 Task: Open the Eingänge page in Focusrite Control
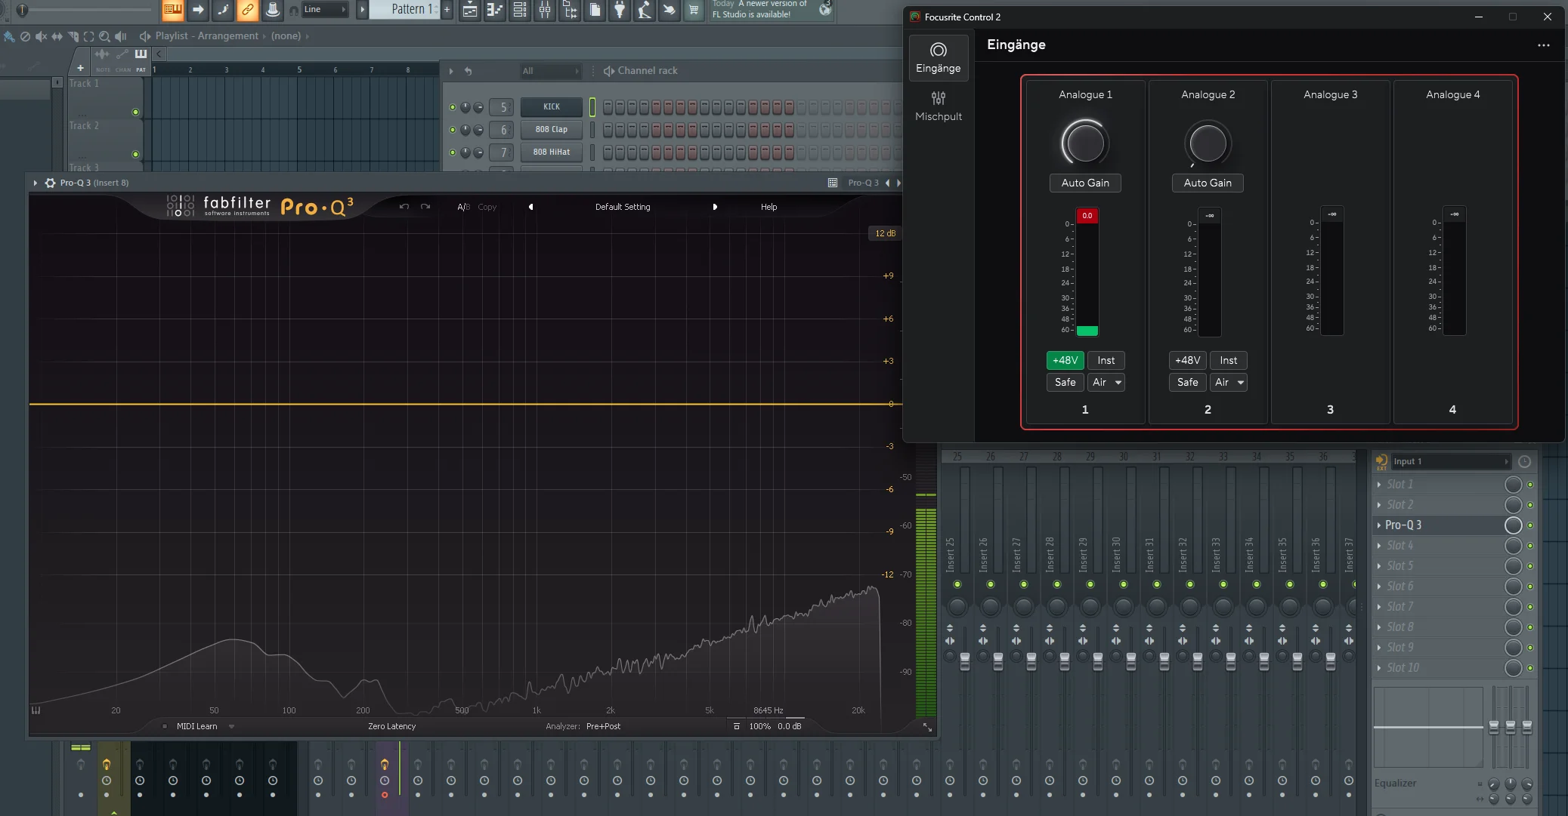pos(938,58)
